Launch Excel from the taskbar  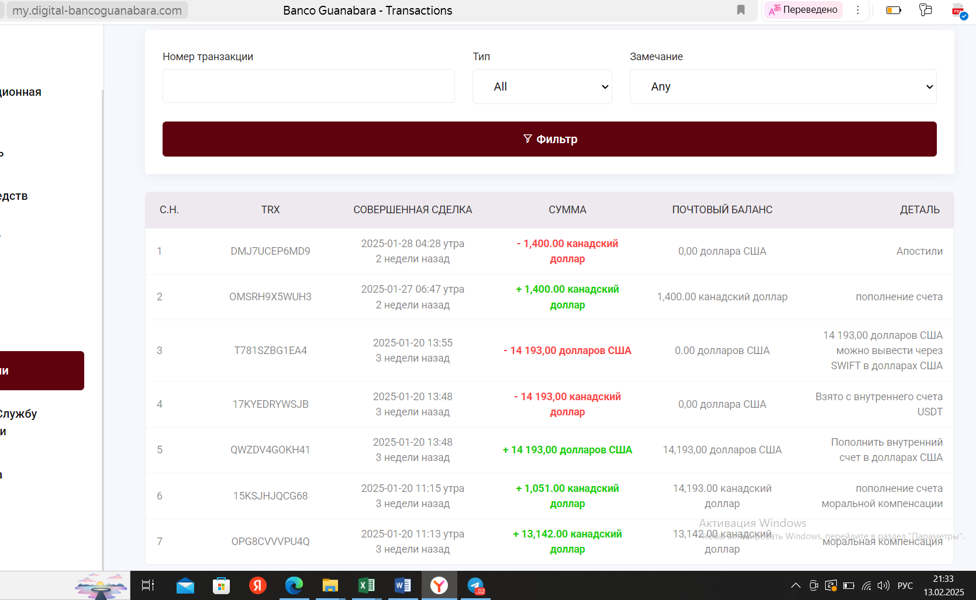click(x=367, y=585)
